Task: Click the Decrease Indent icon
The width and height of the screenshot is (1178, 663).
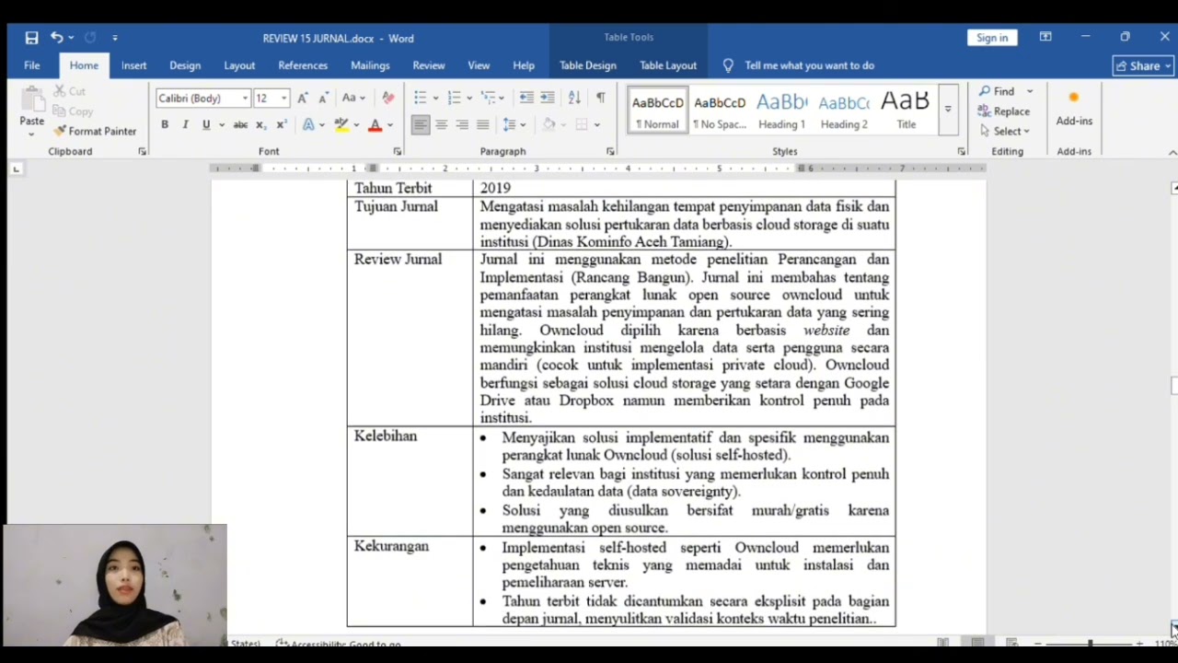Action: 526,98
